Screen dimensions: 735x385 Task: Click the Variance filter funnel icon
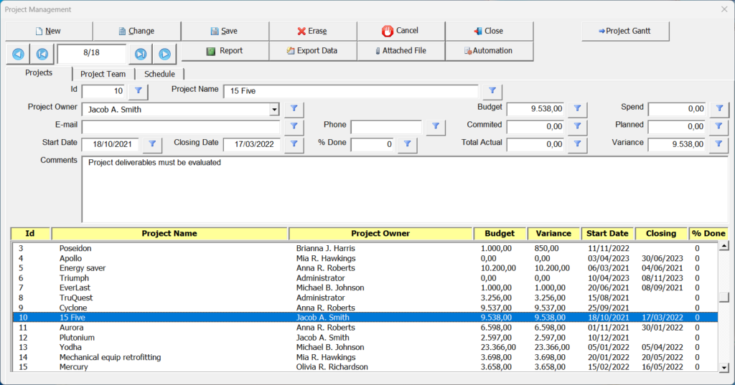pyautogui.click(x=719, y=144)
